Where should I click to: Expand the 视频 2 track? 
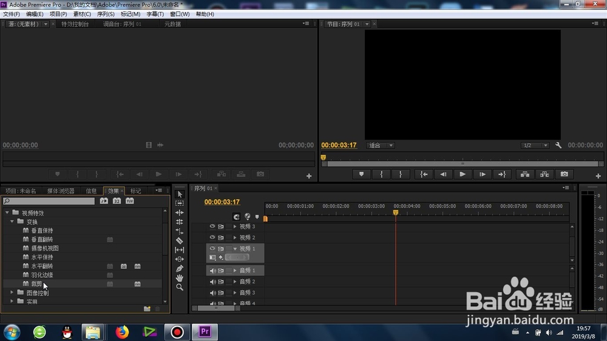(235, 237)
